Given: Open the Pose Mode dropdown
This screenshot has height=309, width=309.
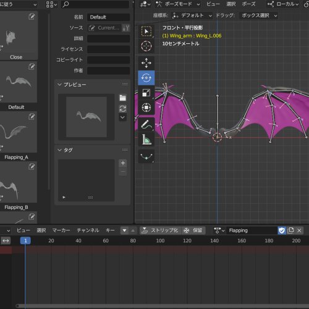Looking at the screenshot, I should click(178, 4).
